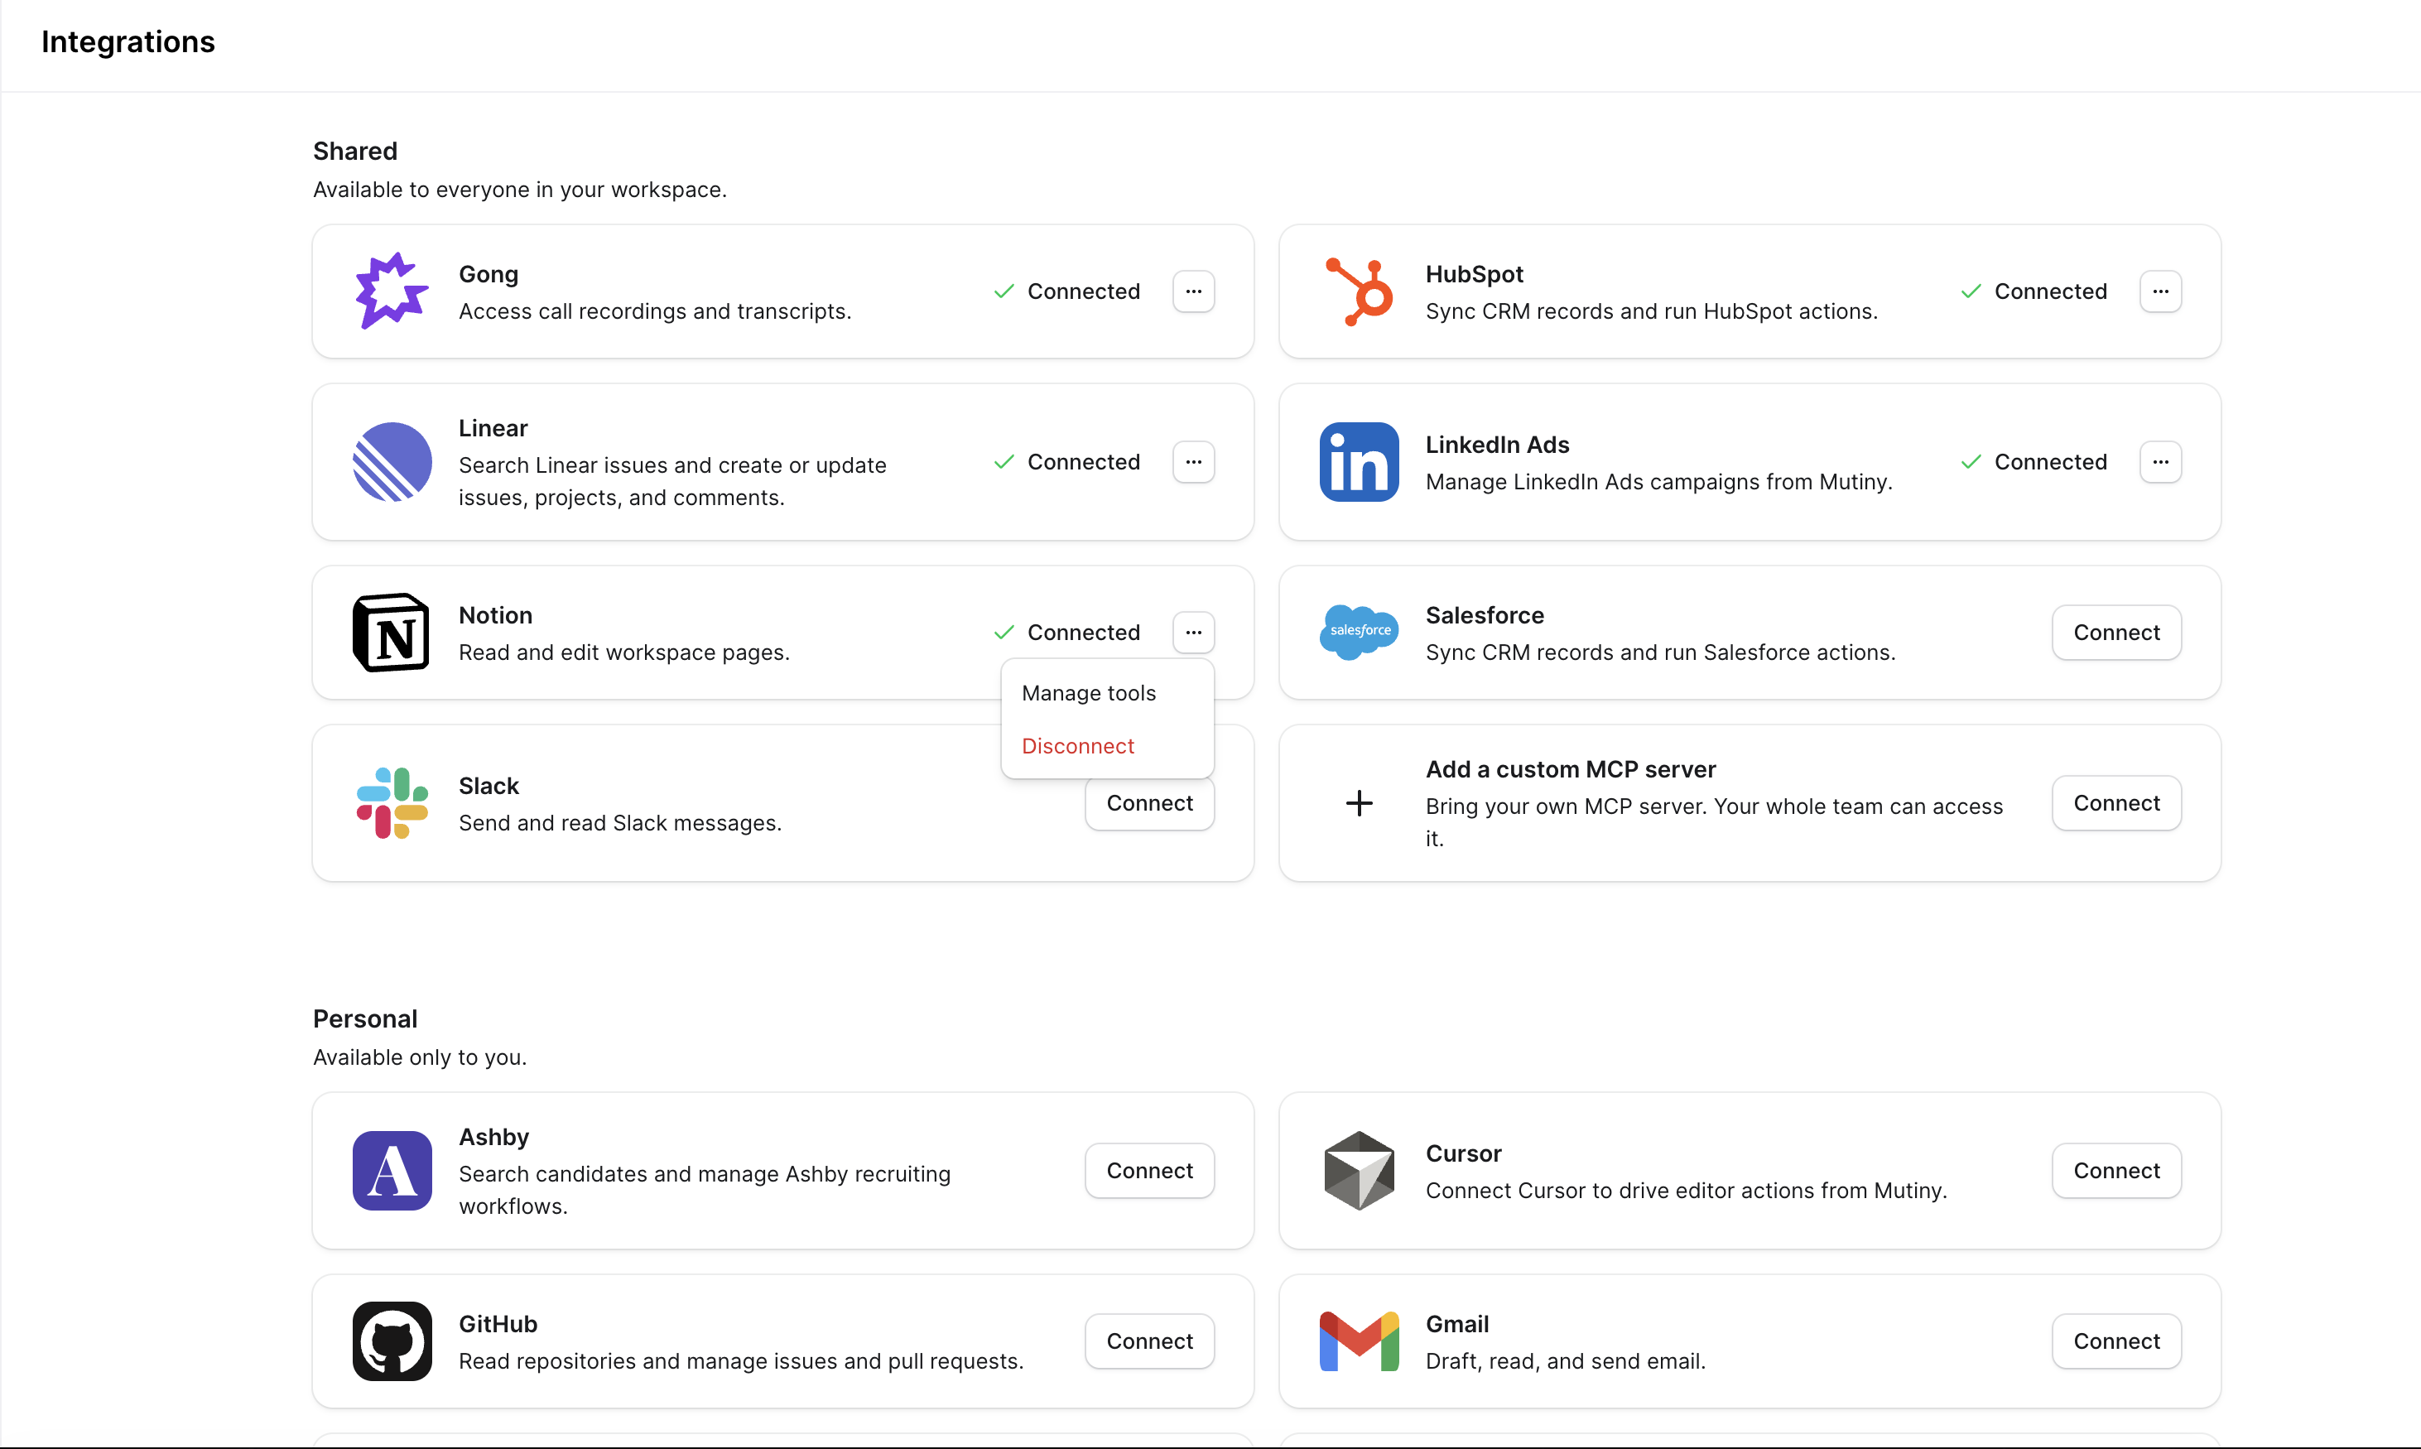Screen dimensions: 2421x1449
Task: Click the Personal section heading
Action: pos(365,1019)
